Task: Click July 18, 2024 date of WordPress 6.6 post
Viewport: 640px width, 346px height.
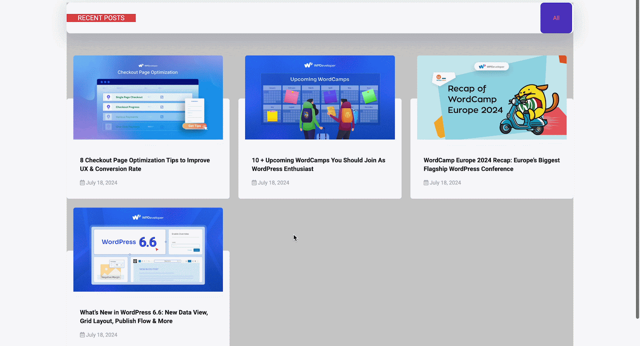Action: click(x=102, y=335)
